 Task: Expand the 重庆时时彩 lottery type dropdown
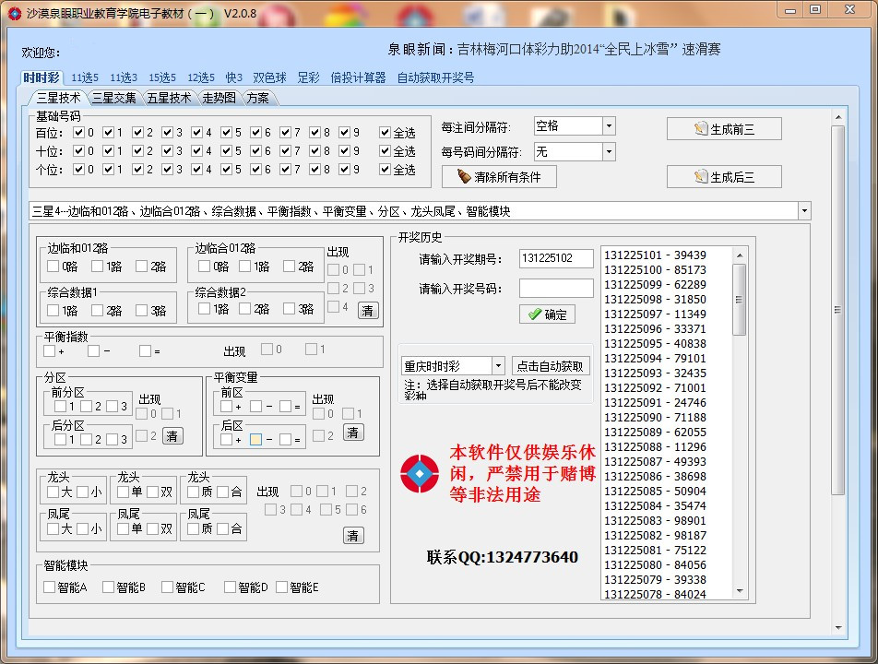(498, 366)
